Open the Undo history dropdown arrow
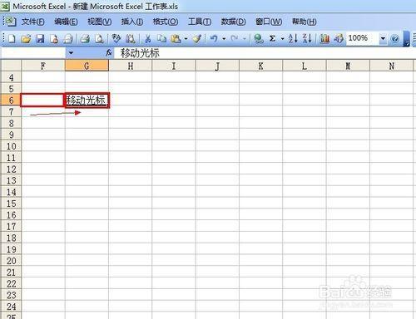 click(x=224, y=38)
